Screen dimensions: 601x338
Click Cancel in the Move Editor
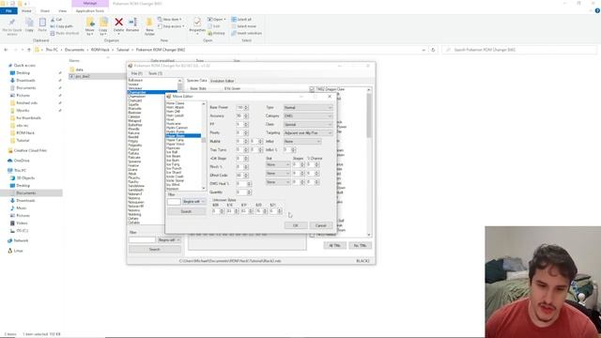(x=321, y=225)
